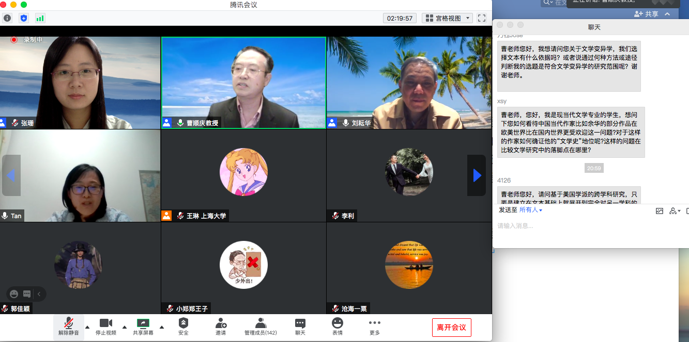
Task: Click 共享屏幕 to share screen
Action: [x=143, y=327]
